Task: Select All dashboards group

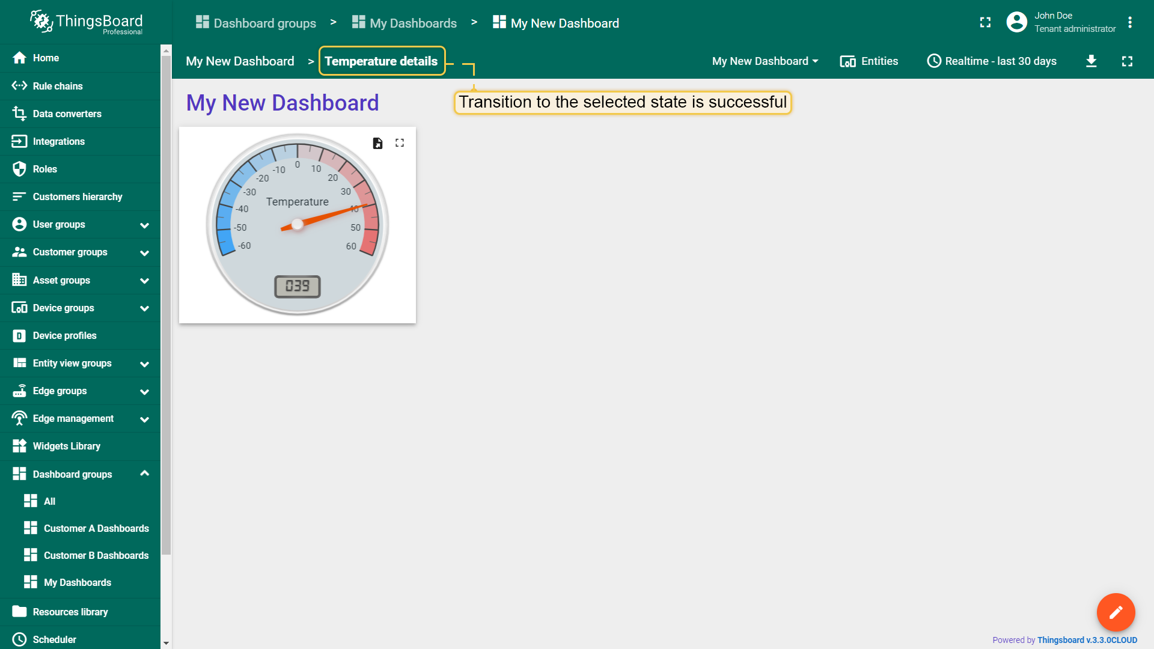Action: (x=80, y=501)
